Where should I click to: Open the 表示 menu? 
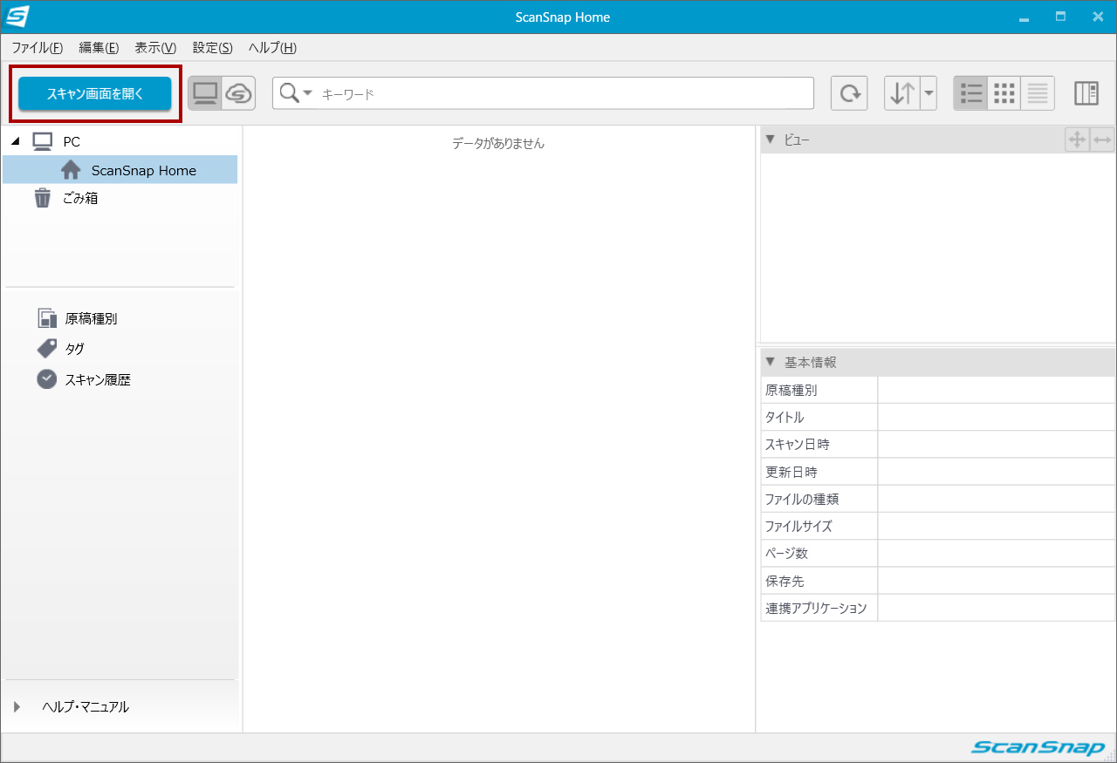point(154,47)
